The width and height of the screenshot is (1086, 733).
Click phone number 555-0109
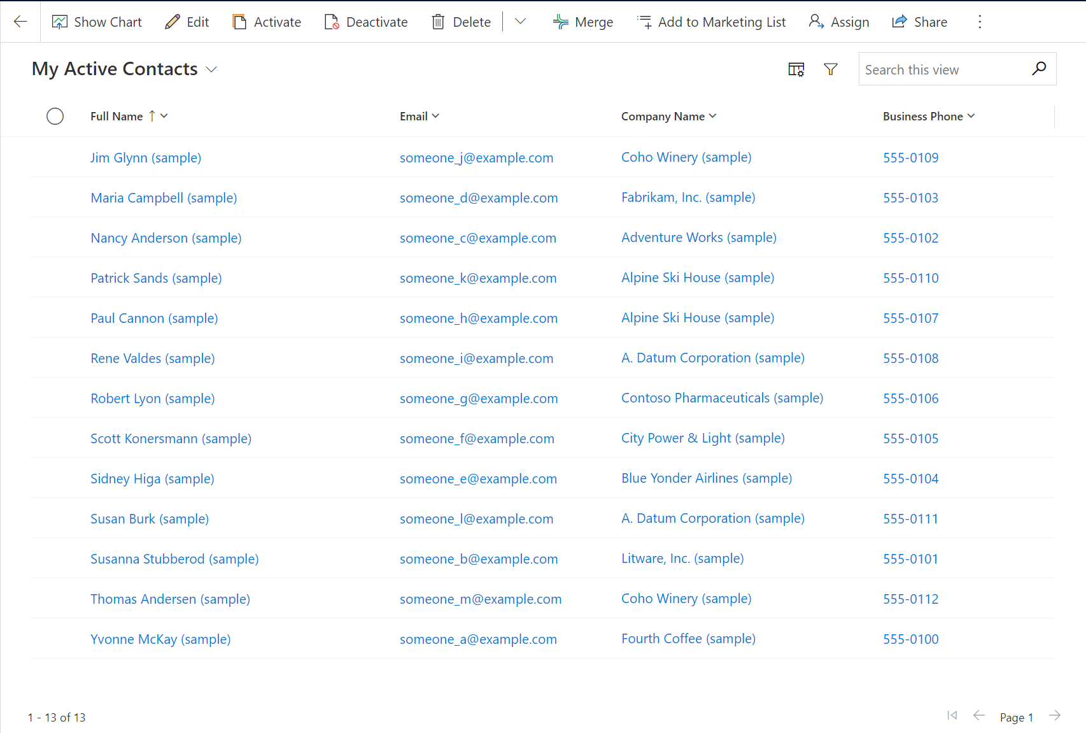click(910, 157)
